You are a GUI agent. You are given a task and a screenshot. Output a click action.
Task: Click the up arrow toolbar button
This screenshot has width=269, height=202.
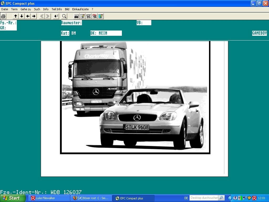15,16
